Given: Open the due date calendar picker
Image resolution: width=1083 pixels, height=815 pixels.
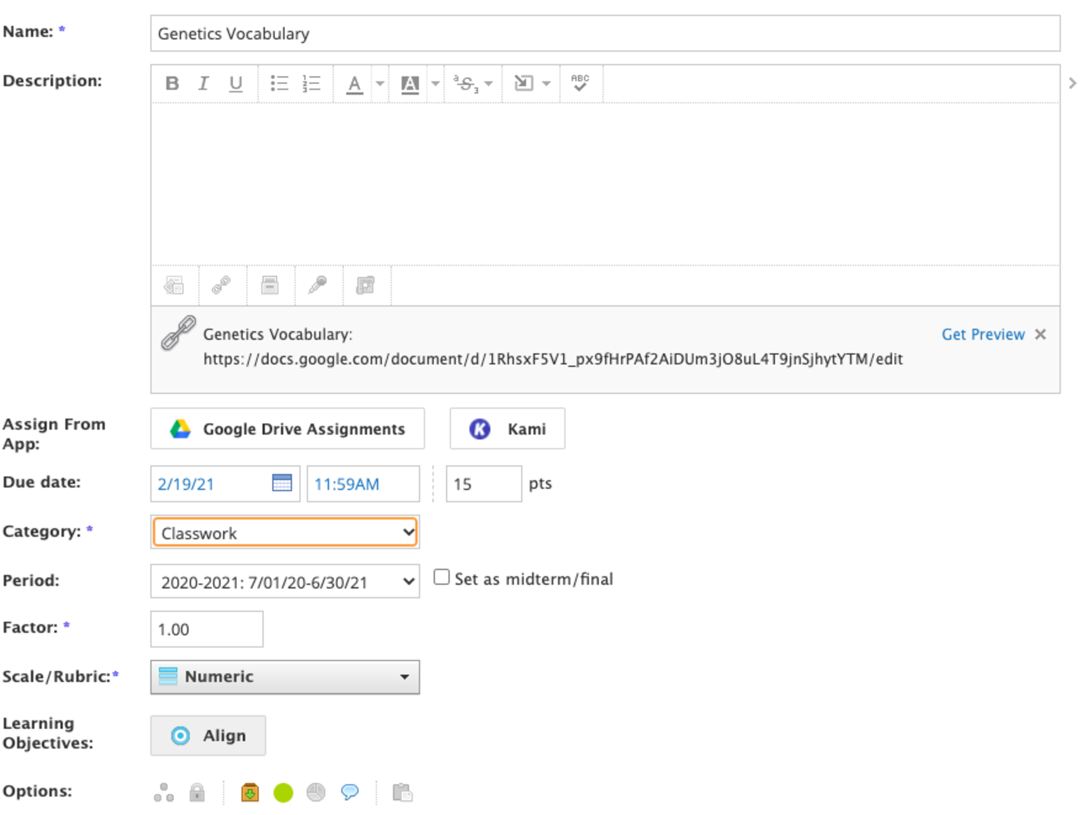Looking at the screenshot, I should (282, 483).
